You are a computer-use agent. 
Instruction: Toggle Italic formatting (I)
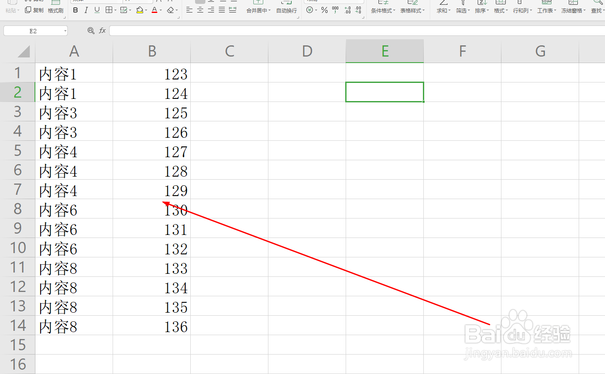(x=86, y=10)
